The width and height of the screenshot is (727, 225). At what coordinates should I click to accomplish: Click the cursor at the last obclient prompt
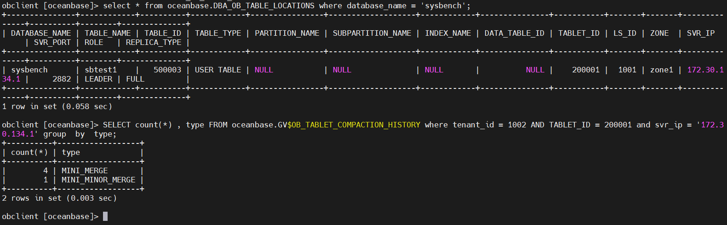105,216
